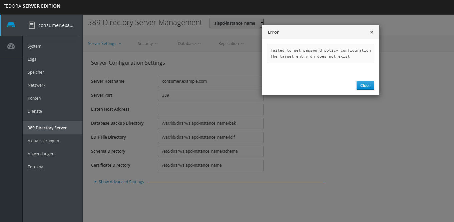Screen dimensions: 454x222
Task: Click the error message text box
Action: tap(321, 53)
